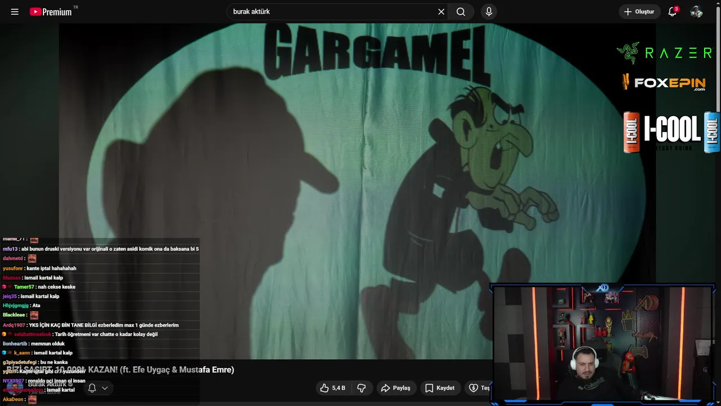Open the notifications bell in the header
This screenshot has height=406, width=721.
coord(673,12)
